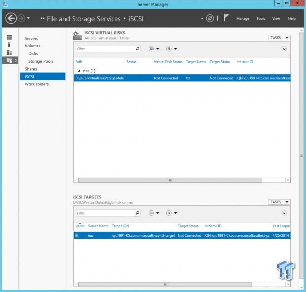Click left arrow of virtual disks scrollbar

[x=76, y=180]
